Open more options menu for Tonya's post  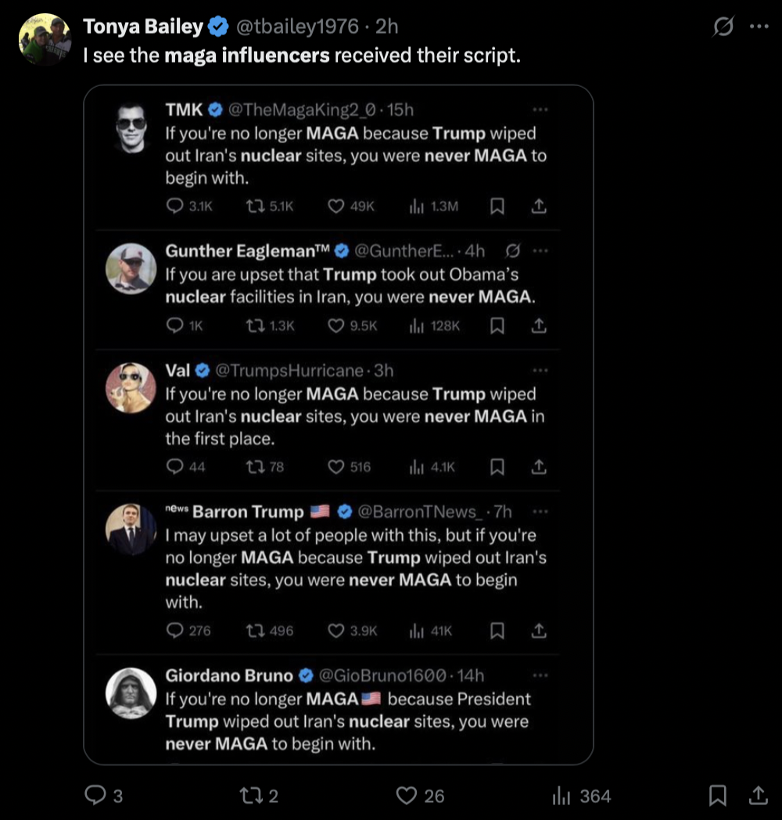(759, 26)
